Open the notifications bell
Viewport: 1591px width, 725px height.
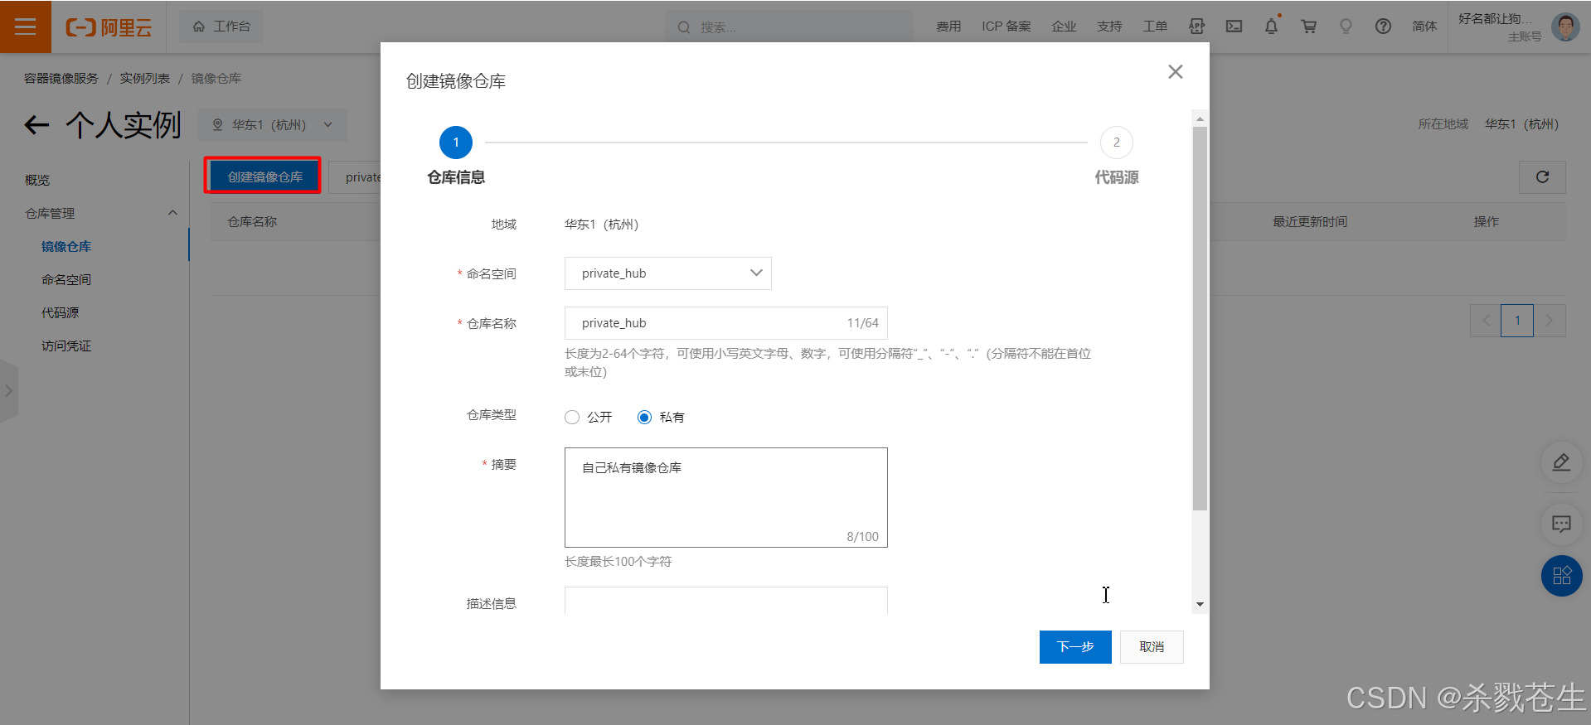tap(1271, 27)
